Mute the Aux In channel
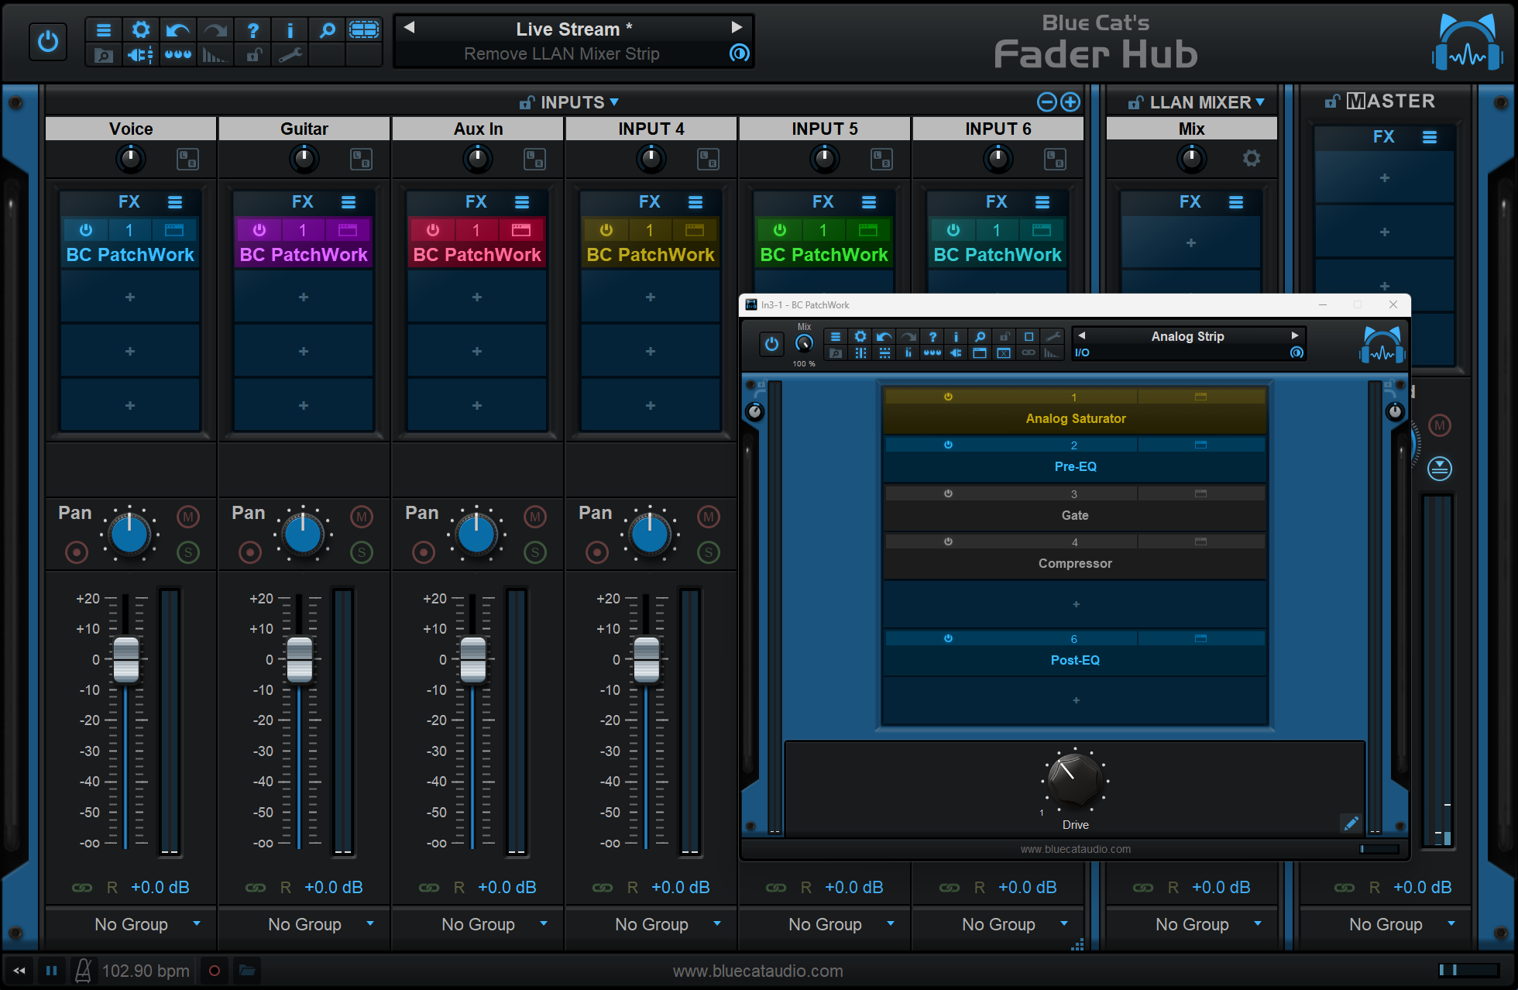This screenshot has width=1518, height=990. tap(535, 517)
